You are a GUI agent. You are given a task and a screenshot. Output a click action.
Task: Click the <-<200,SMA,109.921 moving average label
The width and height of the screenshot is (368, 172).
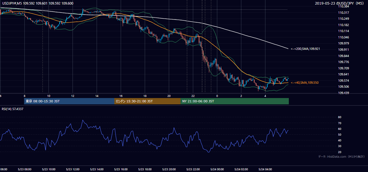click(305, 49)
